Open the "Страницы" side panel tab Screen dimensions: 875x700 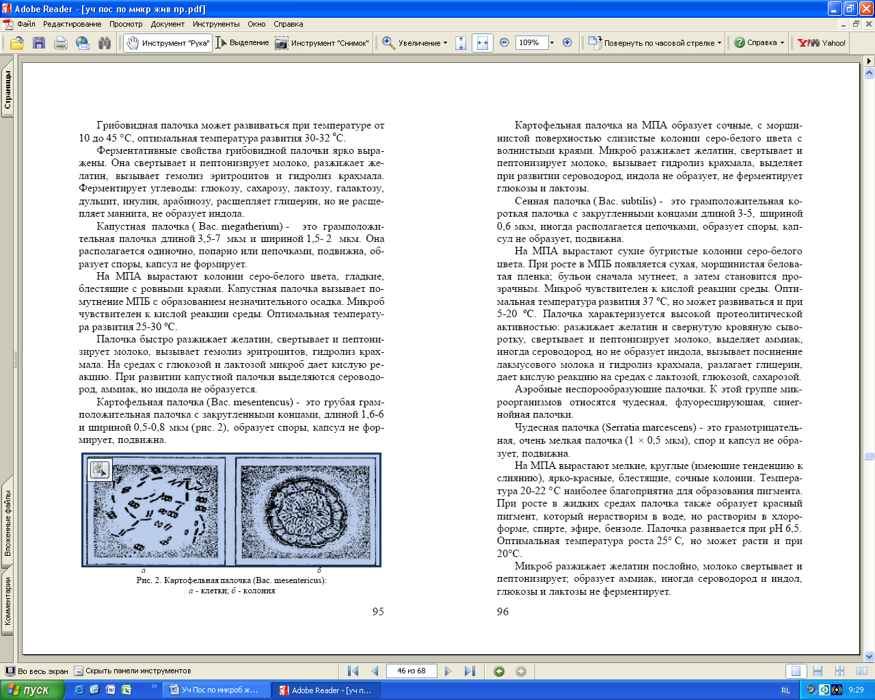pyautogui.click(x=7, y=90)
